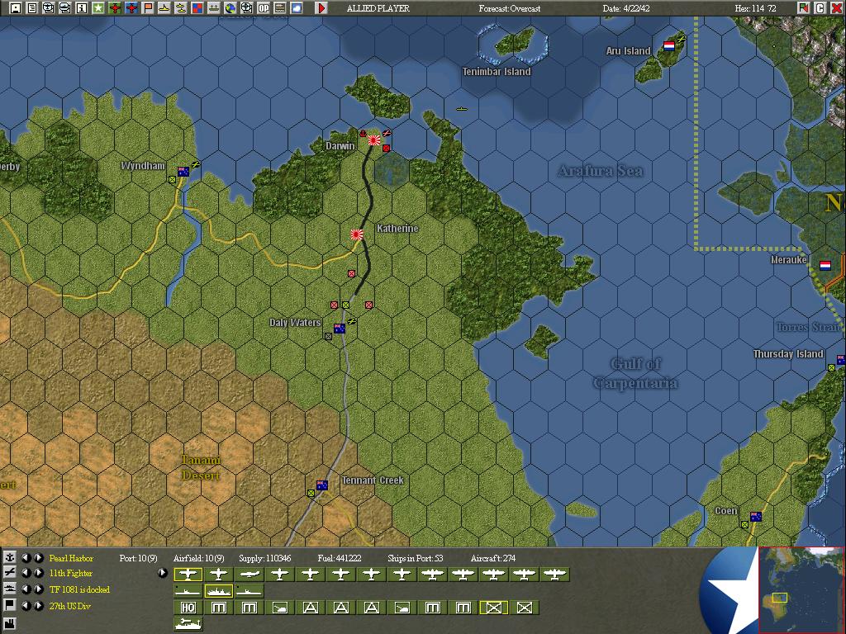Click the 'C' icon in top bar
This screenshot has width=846, height=634.
click(x=820, y=8)
